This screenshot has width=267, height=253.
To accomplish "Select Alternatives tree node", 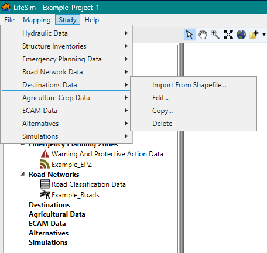I will pyautogui.click(x=49, y=233).
